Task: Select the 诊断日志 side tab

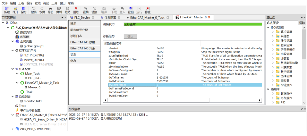Action: (x=84, y=36)
